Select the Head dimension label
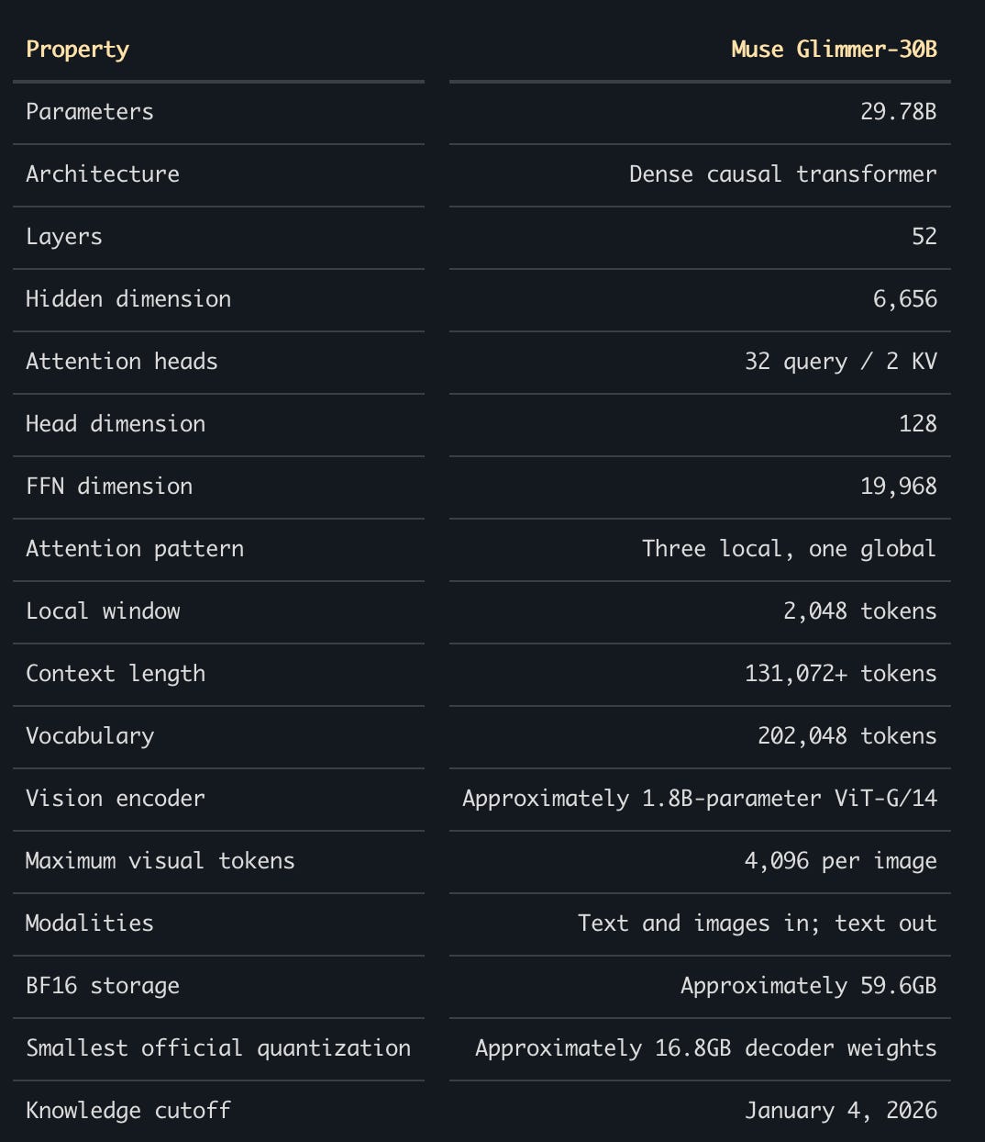This screenshot has height=1142, width=985. click(116, 424)
